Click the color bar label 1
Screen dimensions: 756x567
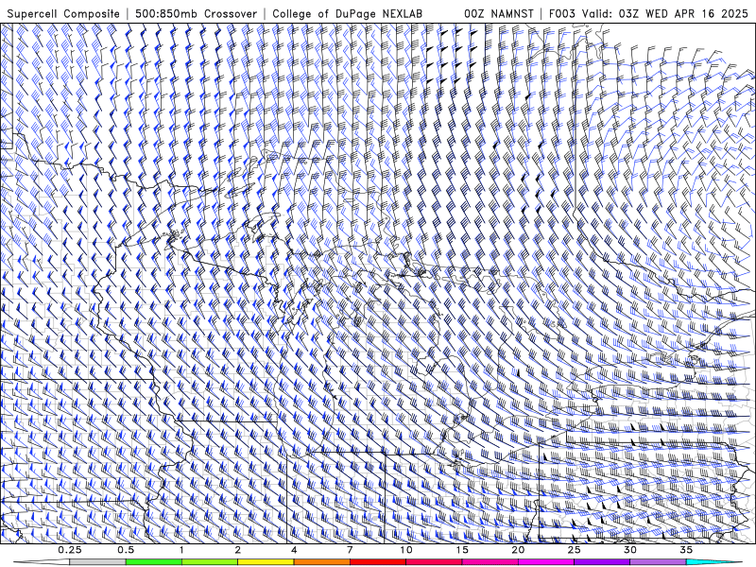(x=181, y=550)
